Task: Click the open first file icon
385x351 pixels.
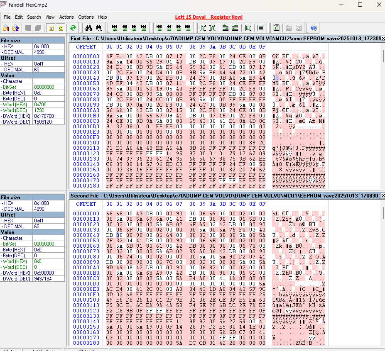Action: [6, 28]
